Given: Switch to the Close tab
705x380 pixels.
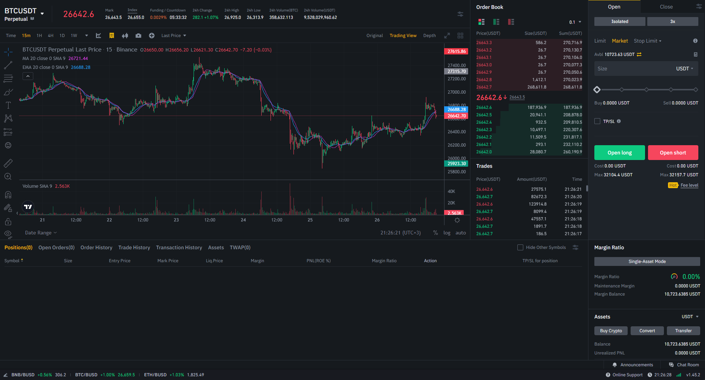Looking at the screenshot, I should coord(666,7).
